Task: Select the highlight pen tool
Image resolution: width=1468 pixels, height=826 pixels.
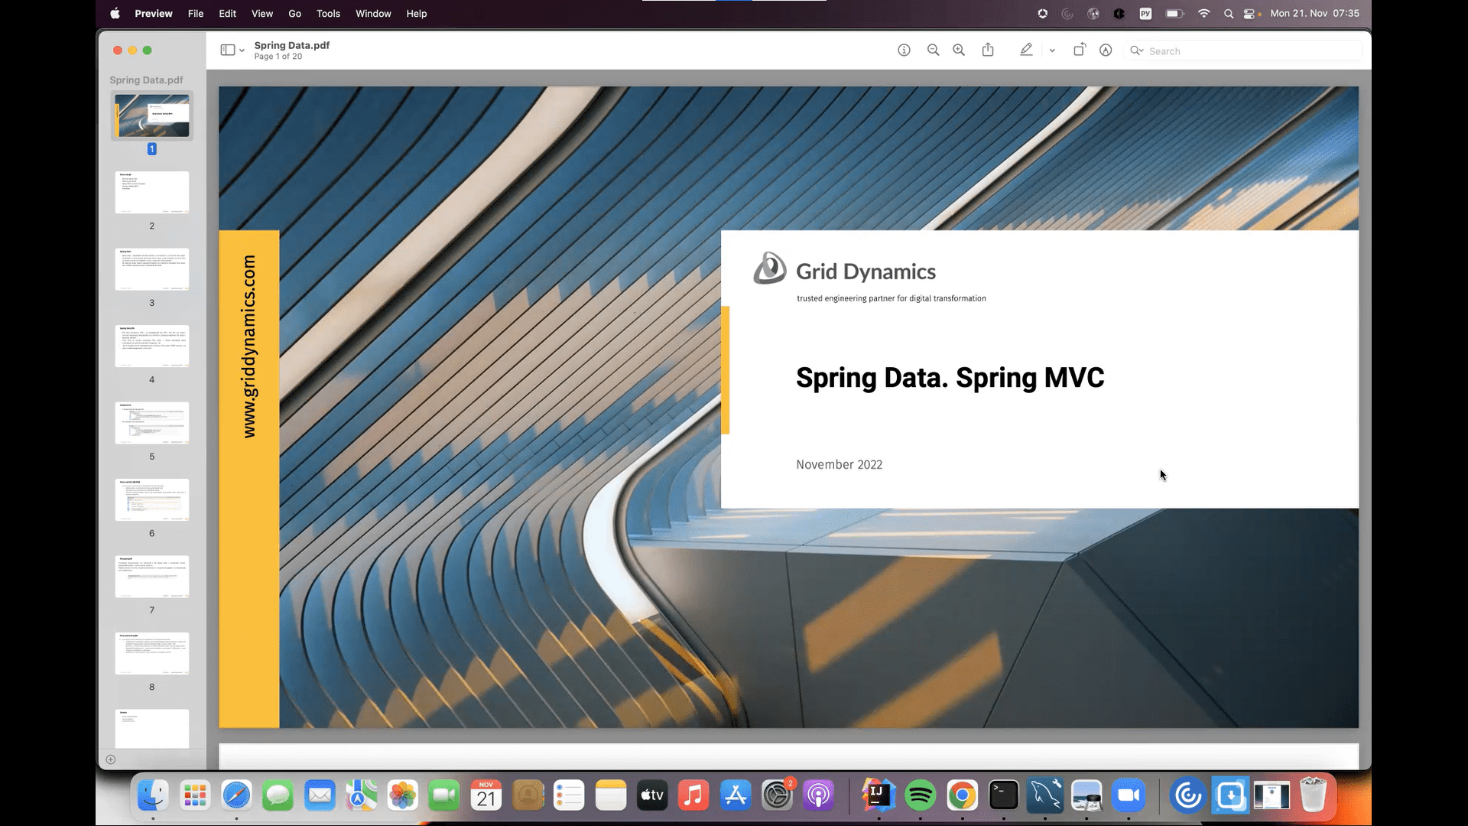Action: pos(1026,50)
